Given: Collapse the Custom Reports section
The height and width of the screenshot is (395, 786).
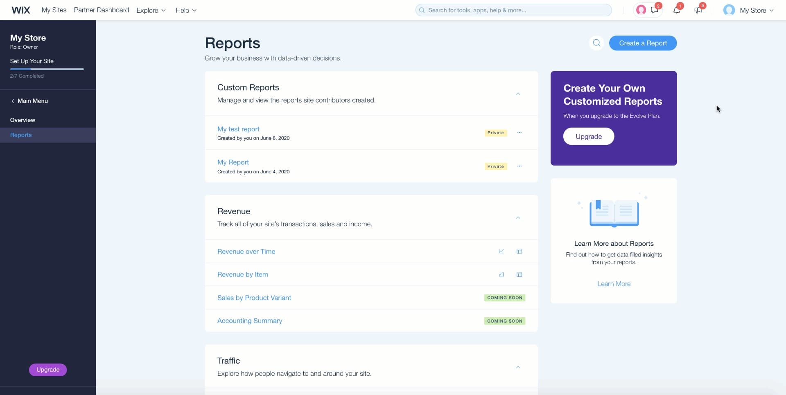Looking at the screenshot, I should [x=518, y=94].
